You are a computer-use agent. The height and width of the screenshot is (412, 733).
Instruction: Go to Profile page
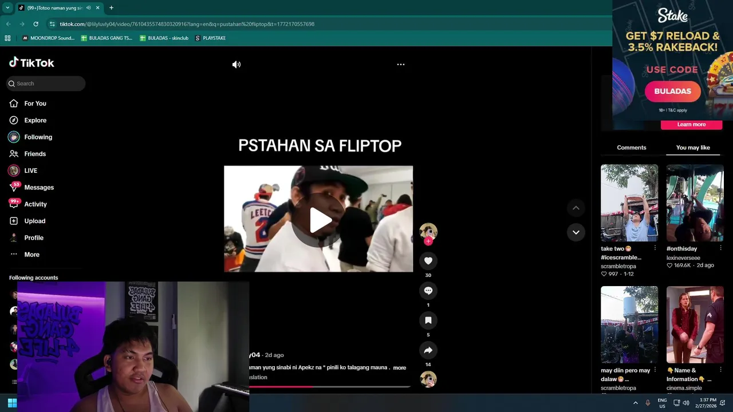pyautogui.click(x=34, y=237)
